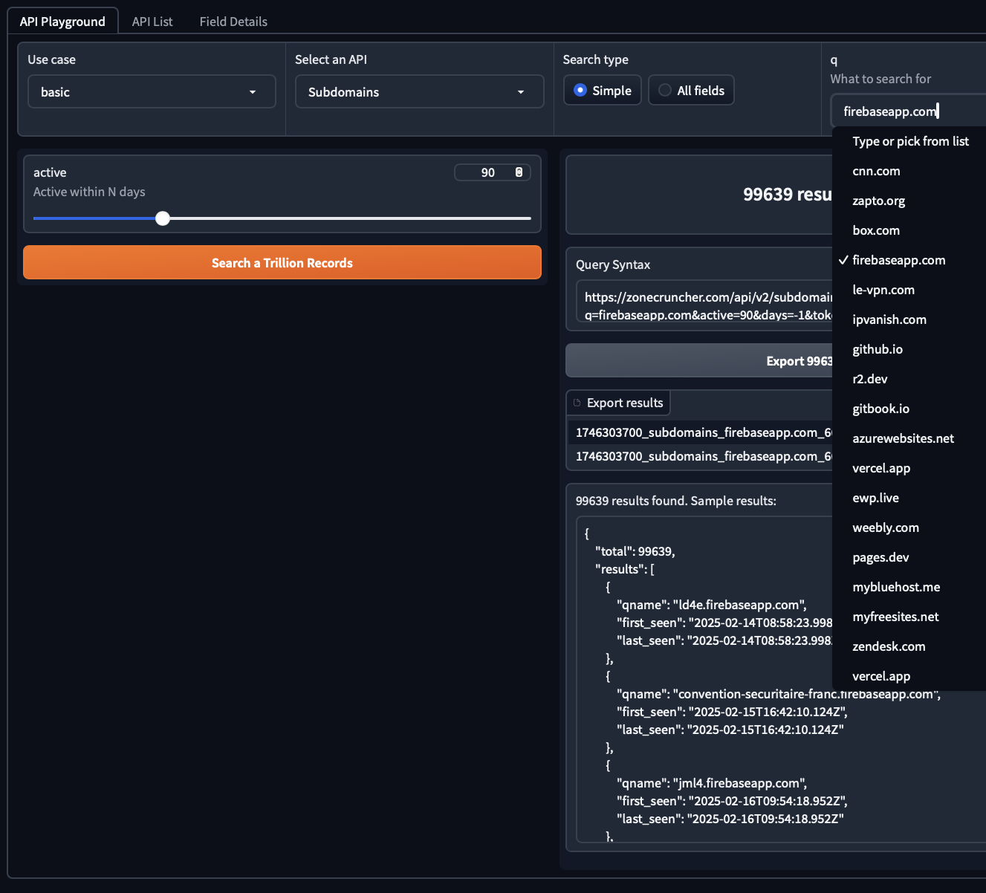Choose pages.dev from the list
Screen dimensions: 986x893
(909, 557)
